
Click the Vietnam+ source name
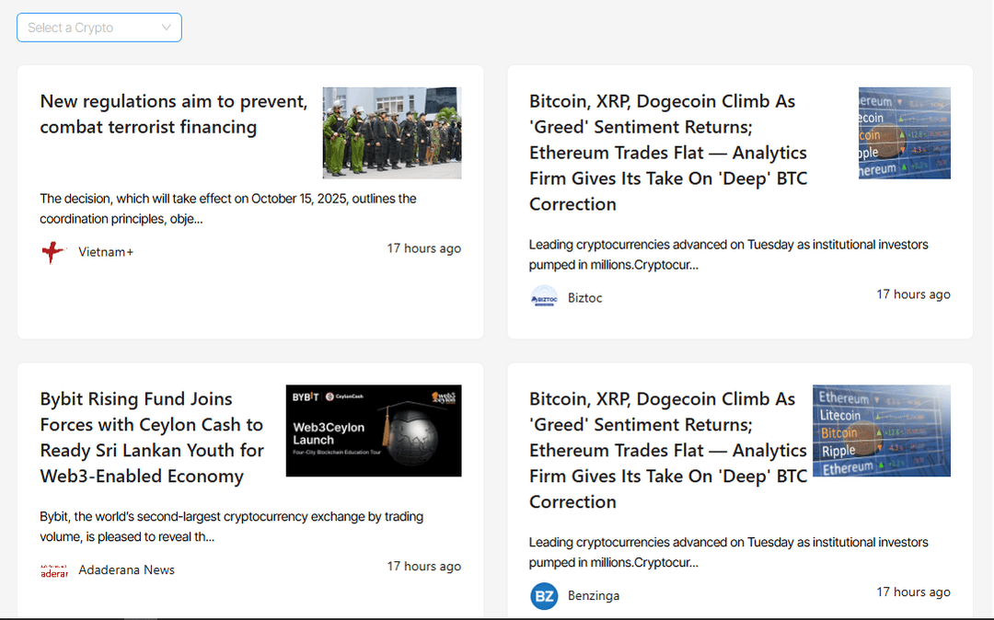[106, 252]
